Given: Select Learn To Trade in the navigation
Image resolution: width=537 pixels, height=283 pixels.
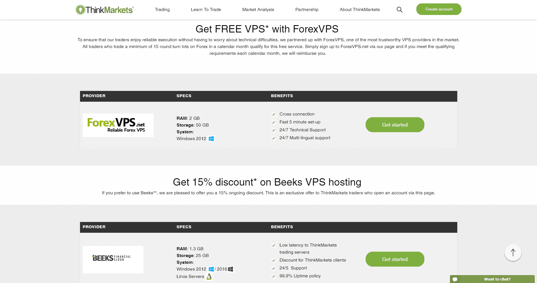Looking at the screenshot, I should coord(206,9).
